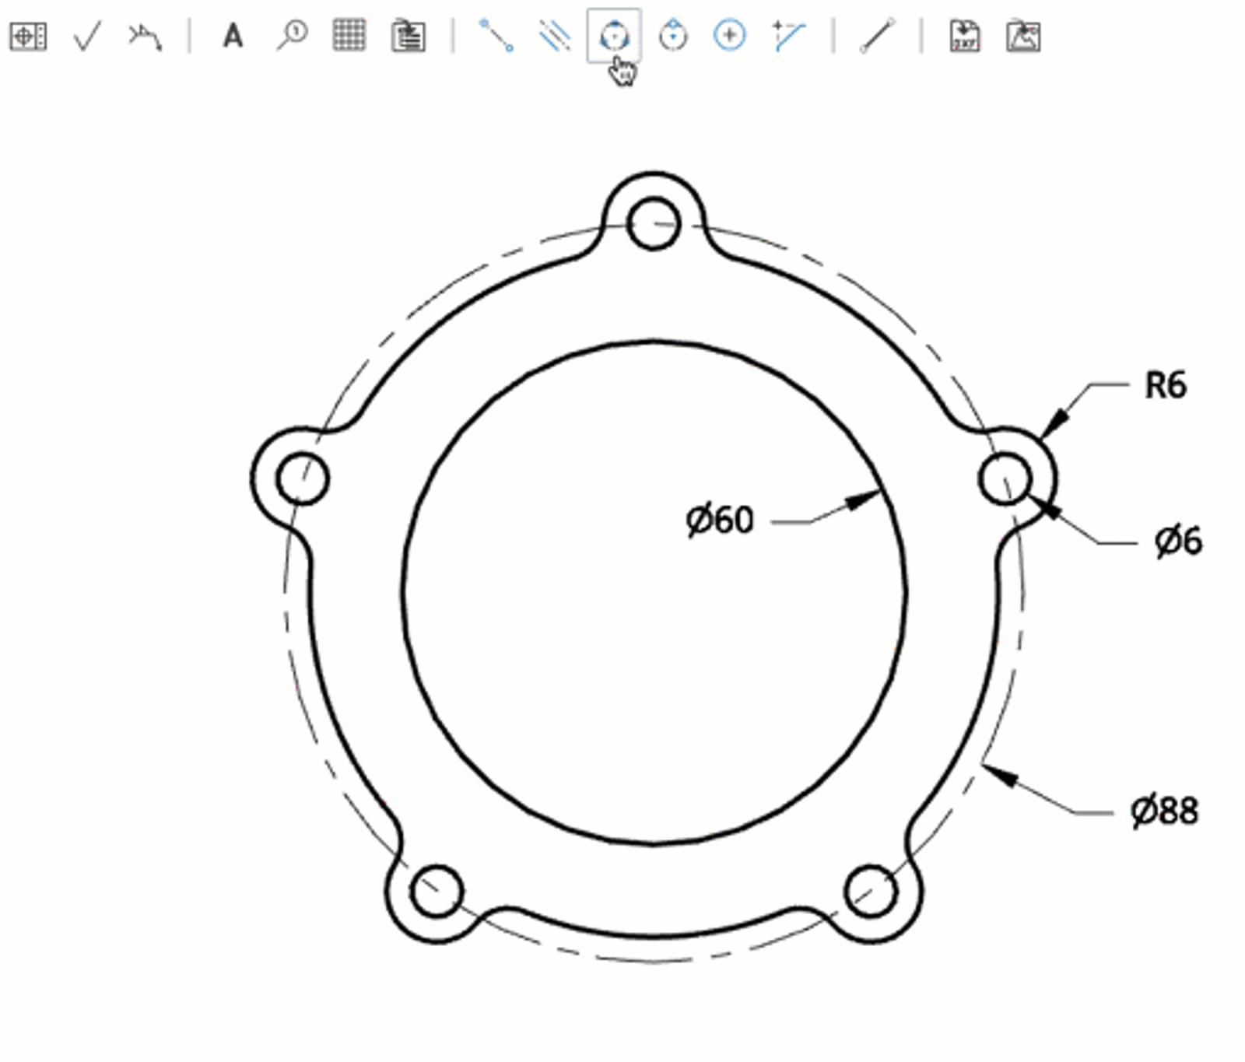This screenshot has width=1245, height=1062.
Task: Select the surface finish checkmark symbol
Action: click(x=86, y=36)
